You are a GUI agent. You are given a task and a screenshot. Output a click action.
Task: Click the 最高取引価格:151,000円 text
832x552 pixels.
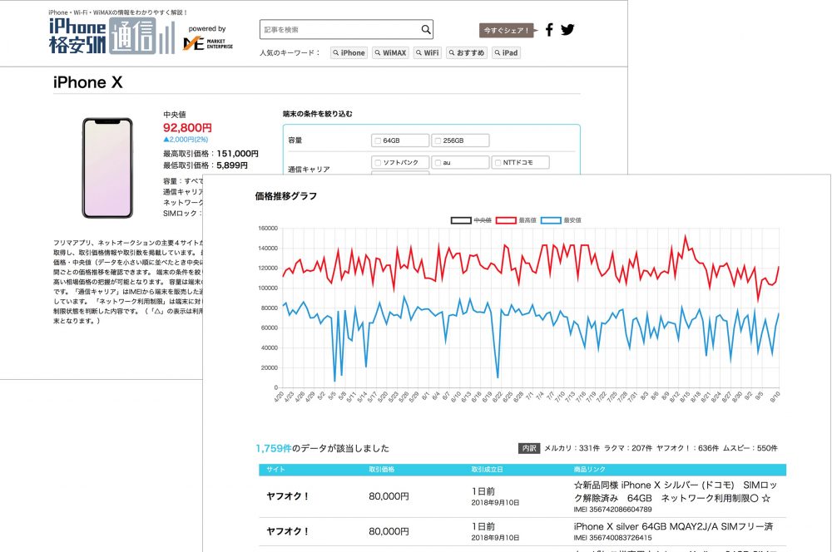210,154
